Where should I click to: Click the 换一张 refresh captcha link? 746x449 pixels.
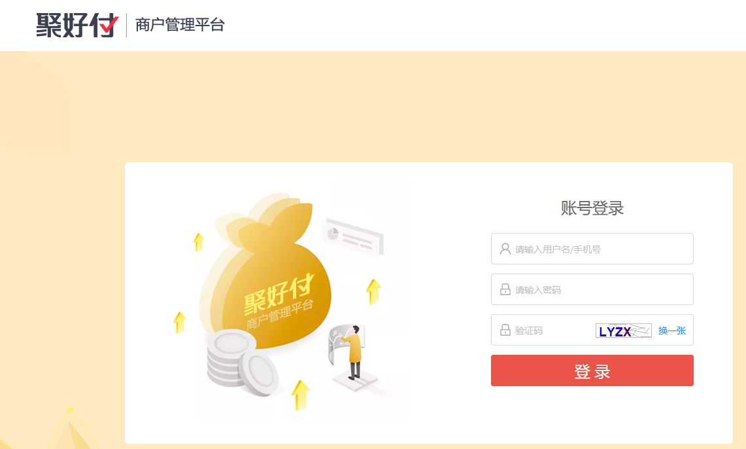point(671,331)
